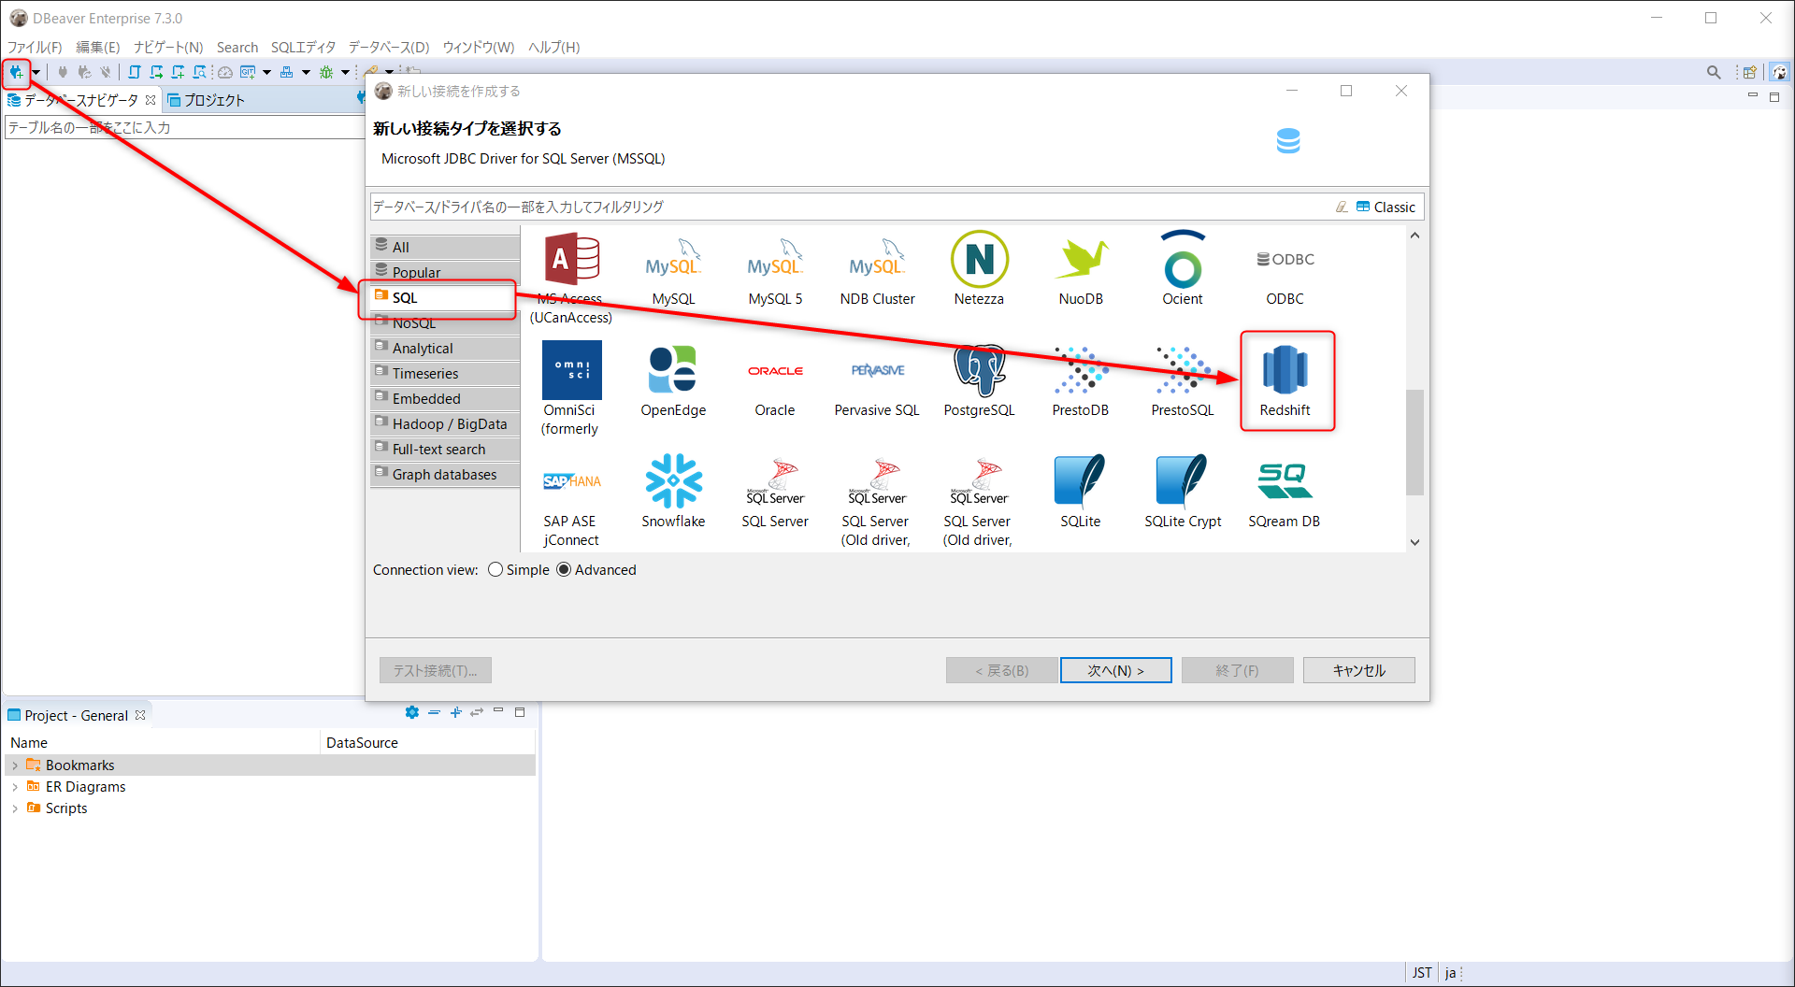This screenshot has width=1795, height=987.
Task: Select the Popular category
Action: 445,272
